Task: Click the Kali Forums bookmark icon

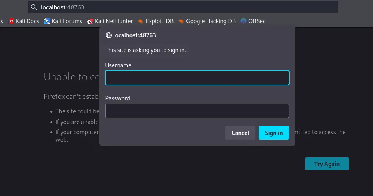Action: coord(47,21)
